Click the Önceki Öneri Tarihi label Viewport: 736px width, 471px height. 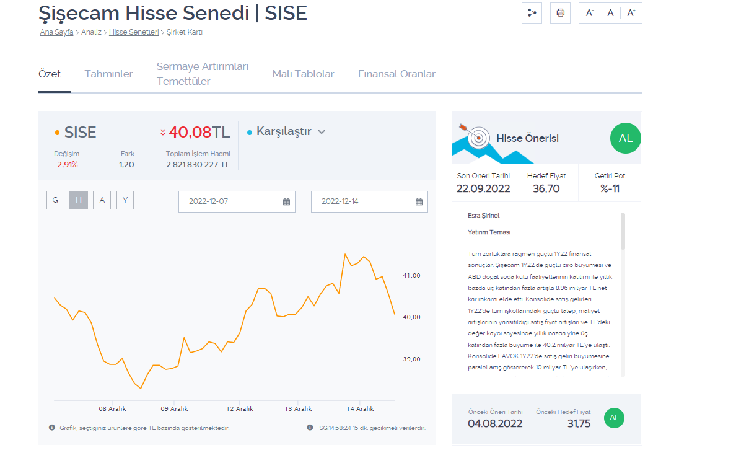point(495,412)
